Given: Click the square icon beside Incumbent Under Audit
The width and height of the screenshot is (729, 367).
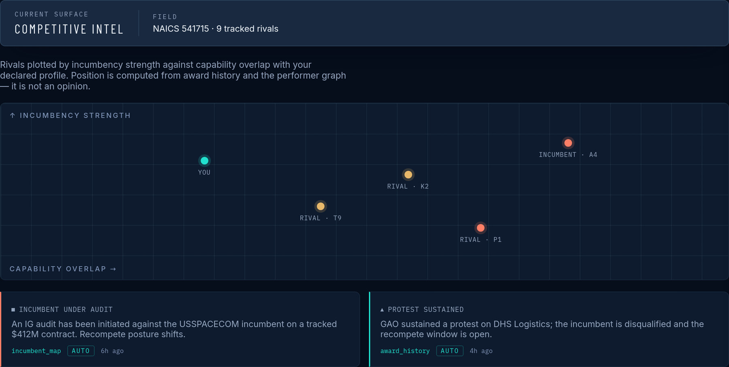Looking at the screenshot, I should pyautogui.click(x=13, y=310).
